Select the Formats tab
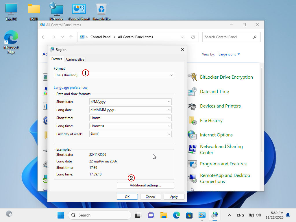Screen dimensions: 296x222 [57, 59]
